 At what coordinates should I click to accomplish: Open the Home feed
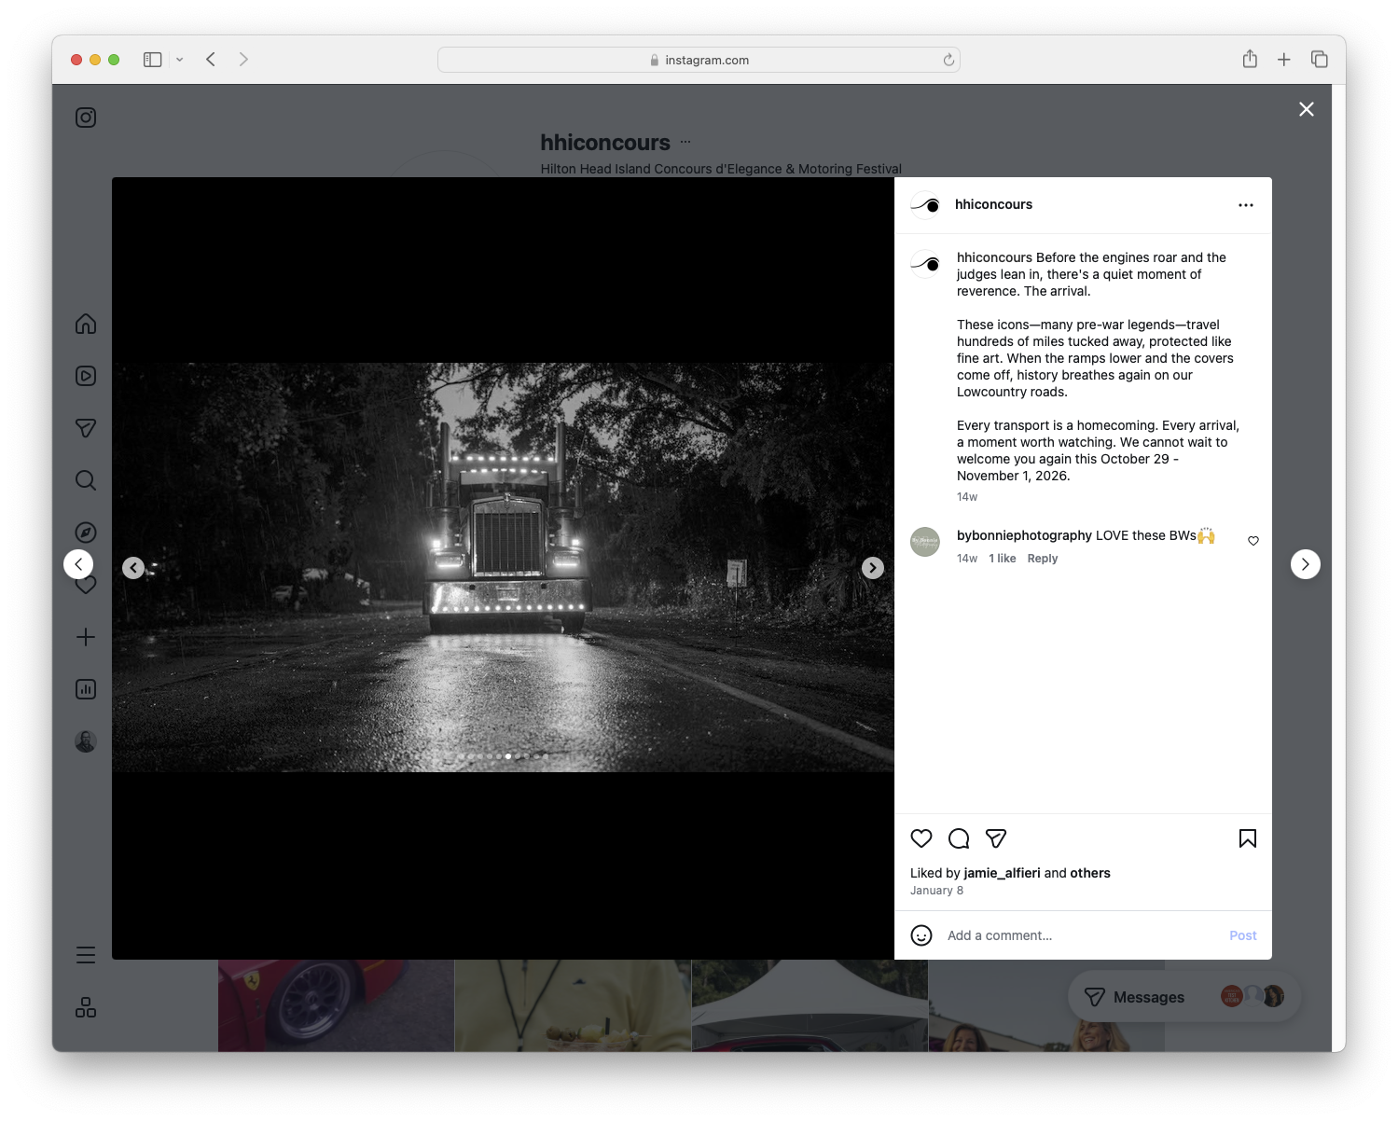point(86,324)
